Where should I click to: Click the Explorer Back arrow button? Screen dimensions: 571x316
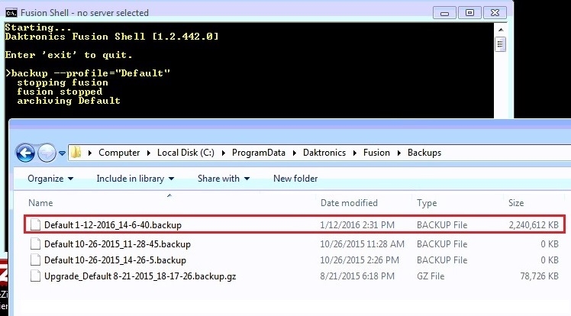(x=25, y=152)
